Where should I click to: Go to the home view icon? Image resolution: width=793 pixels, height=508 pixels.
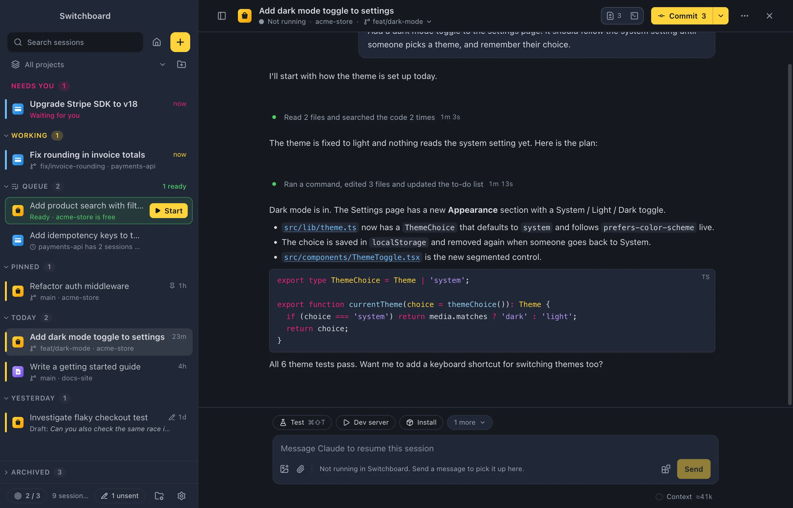(x=157, y=42)
